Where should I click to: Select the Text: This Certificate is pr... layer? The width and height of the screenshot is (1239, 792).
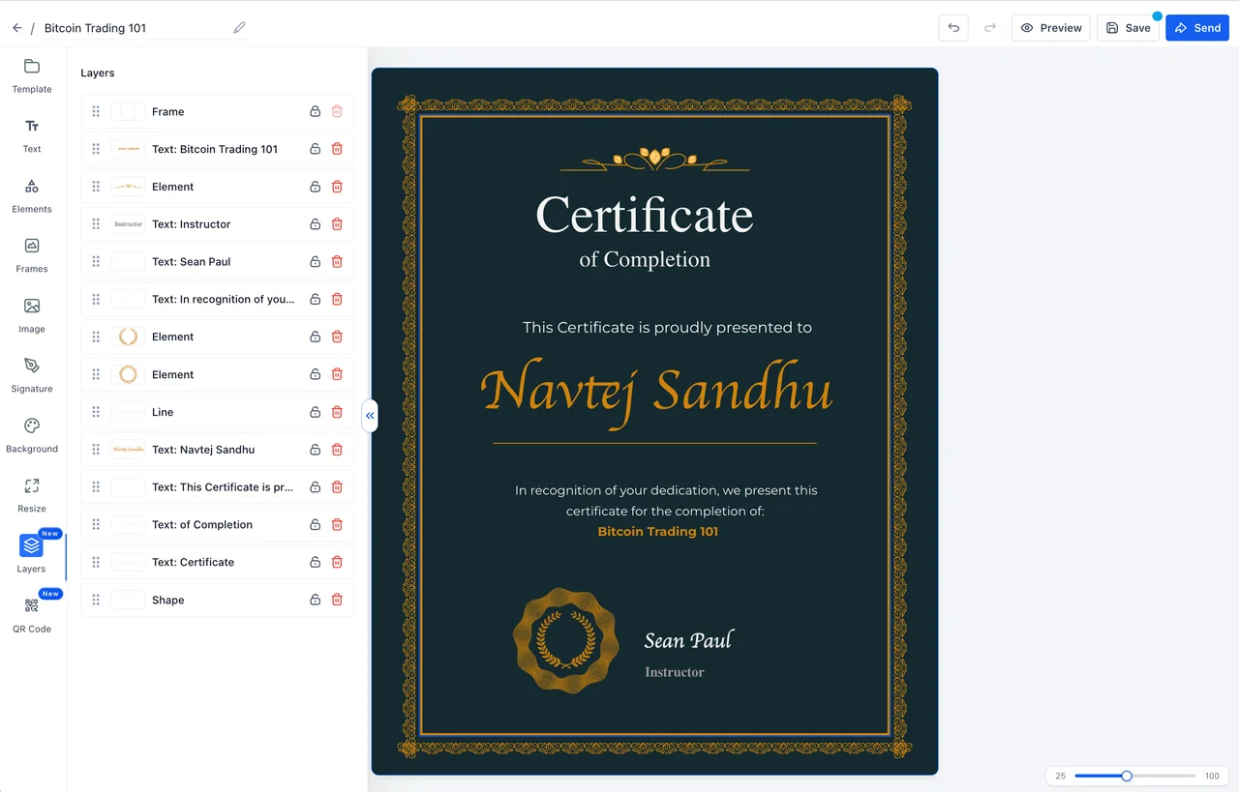click(x=217, y=487)
